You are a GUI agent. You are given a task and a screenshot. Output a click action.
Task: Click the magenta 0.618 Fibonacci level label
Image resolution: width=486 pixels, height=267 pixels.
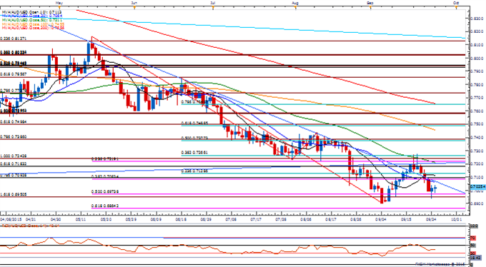105,206
